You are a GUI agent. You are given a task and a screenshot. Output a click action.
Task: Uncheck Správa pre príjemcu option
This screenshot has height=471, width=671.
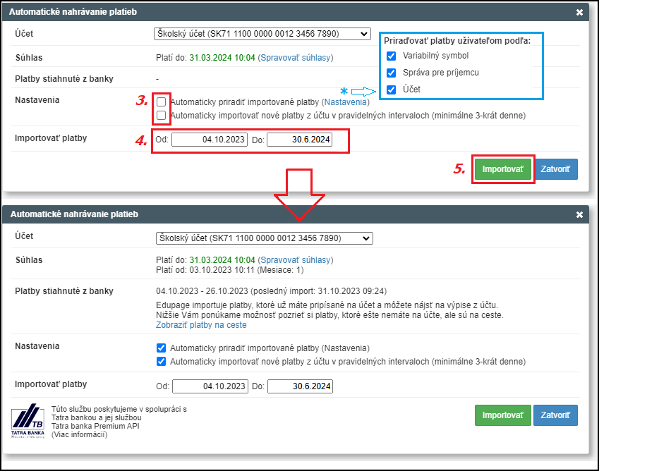click(x=391, y=73)
